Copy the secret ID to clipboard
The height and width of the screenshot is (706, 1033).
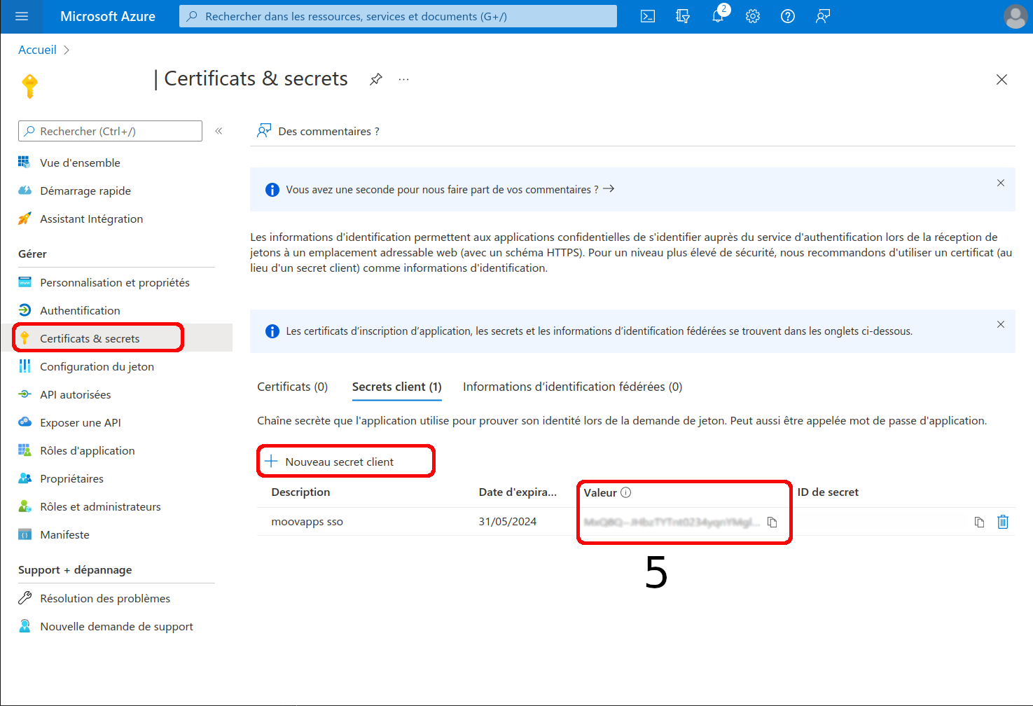[979, 522]
